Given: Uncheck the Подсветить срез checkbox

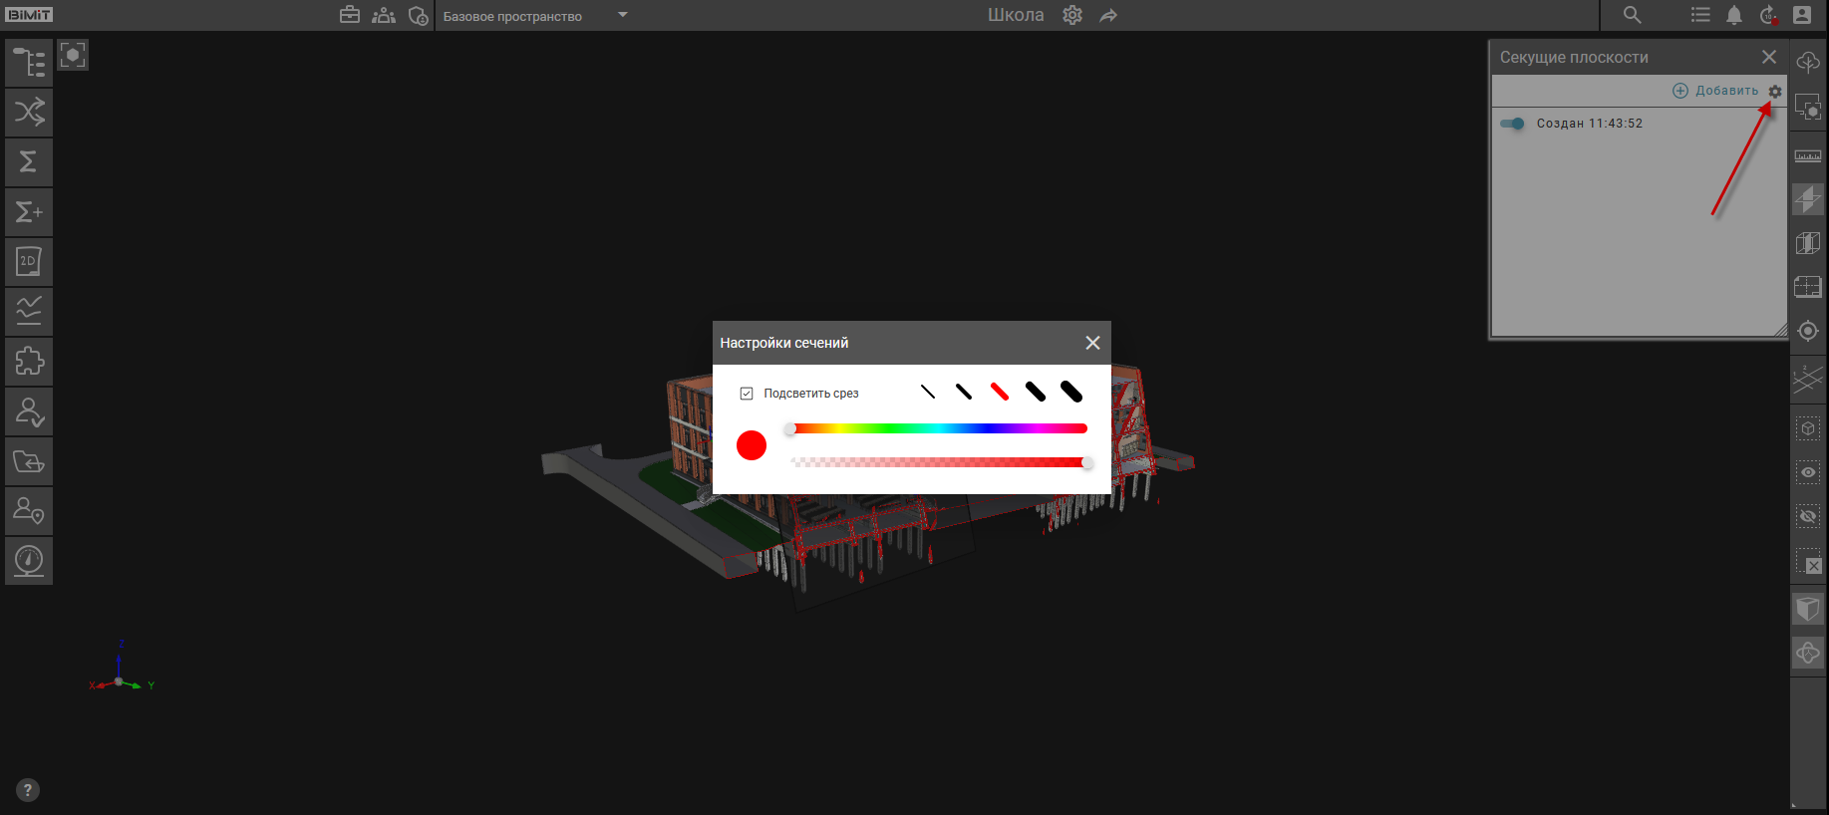Looking at the screenshot, I should 747,394.
